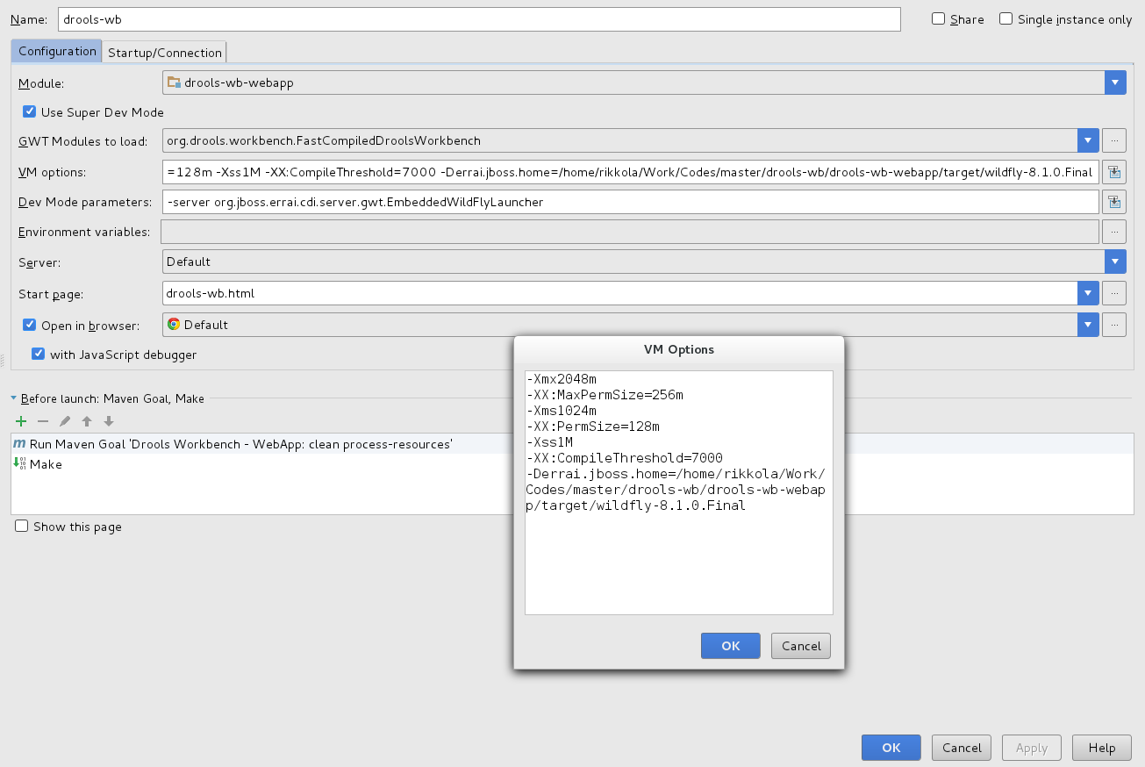1145x767 pixels.
Task: Edit the selected before-launch task
Action: 65,421
